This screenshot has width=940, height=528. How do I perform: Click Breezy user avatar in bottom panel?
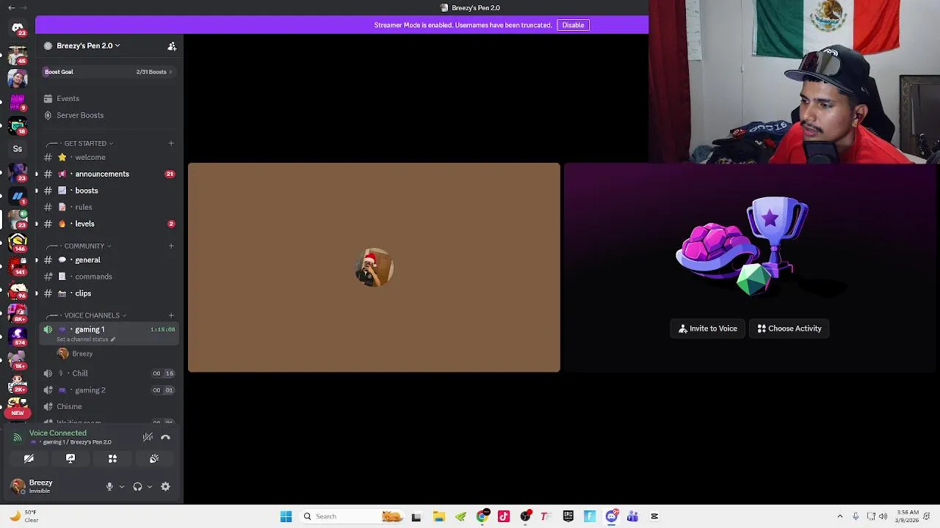pyautogui.click(x=17, y=485)
